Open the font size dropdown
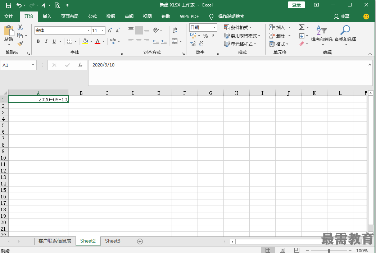 [x=103, y=31]
